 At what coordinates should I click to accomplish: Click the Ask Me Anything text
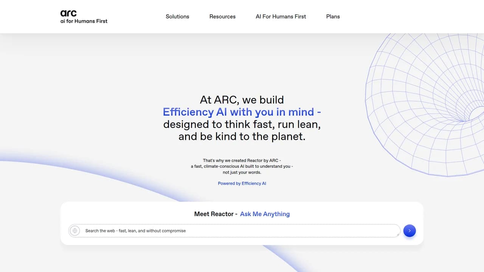tap(265, 214)
